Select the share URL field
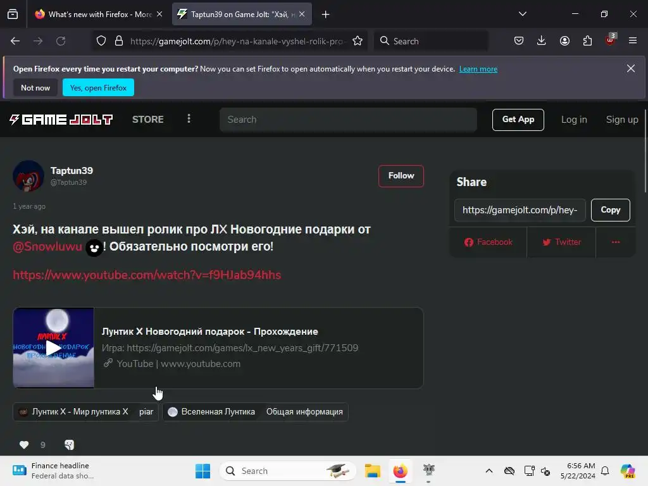 (x=520, y=210)
